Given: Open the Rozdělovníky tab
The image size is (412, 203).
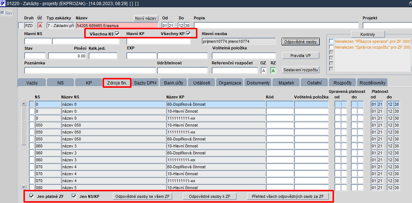Looking at the screenshot, I should tap(372, 83).
